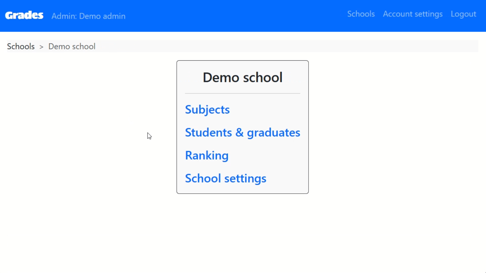The width and height of the screenshot is (486, 273).
Task: Click the divider line under card heading
Action: click(242, 94)
